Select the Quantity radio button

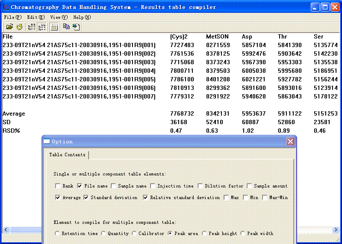(x=103, y=233)
